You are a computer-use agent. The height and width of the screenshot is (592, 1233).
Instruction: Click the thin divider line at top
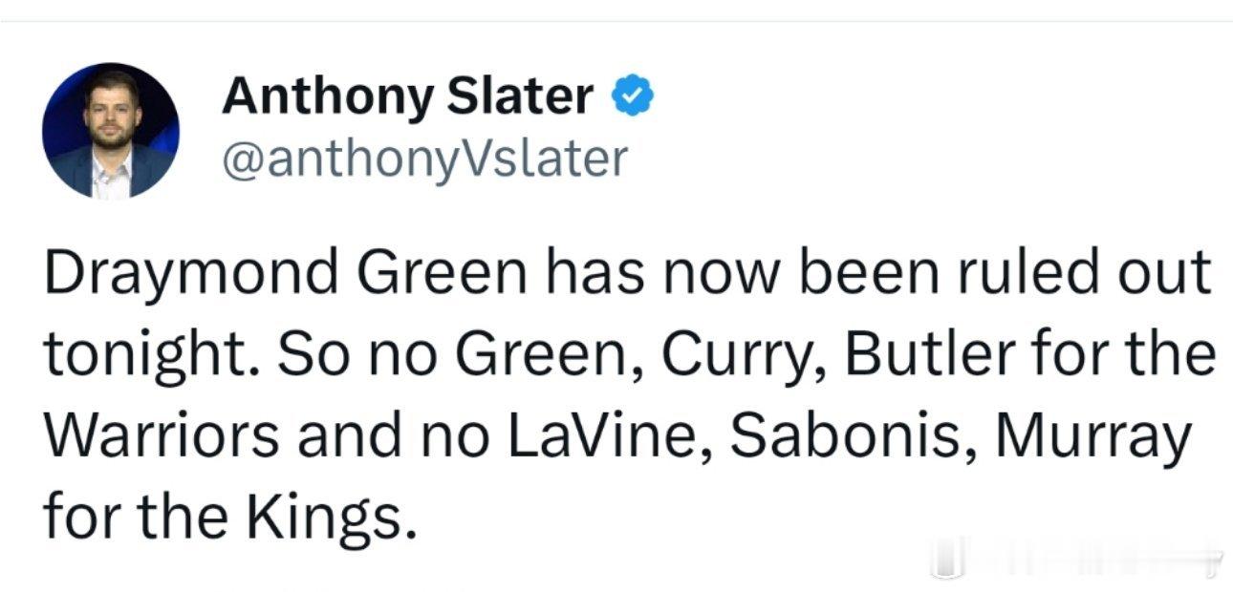coord(616,21)
